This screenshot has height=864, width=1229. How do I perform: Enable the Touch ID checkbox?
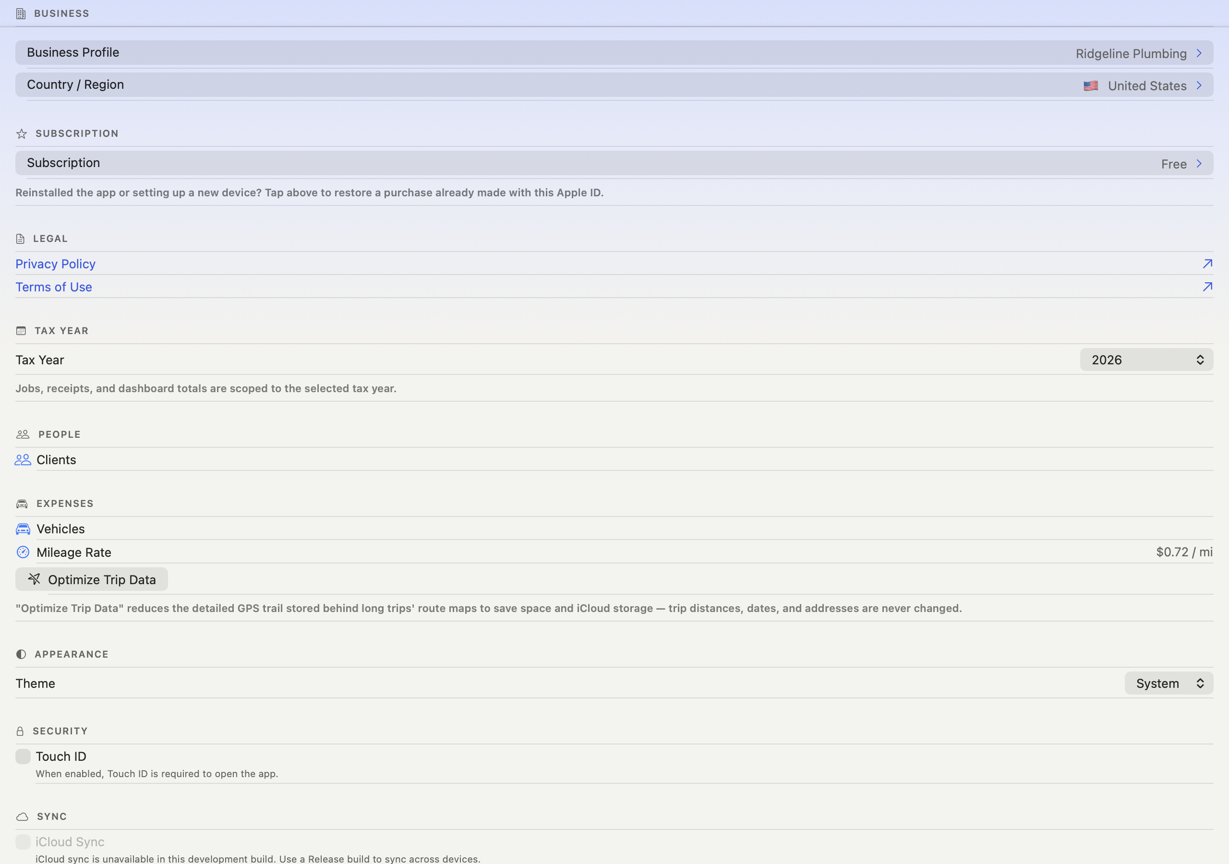(x=23, y=756)
